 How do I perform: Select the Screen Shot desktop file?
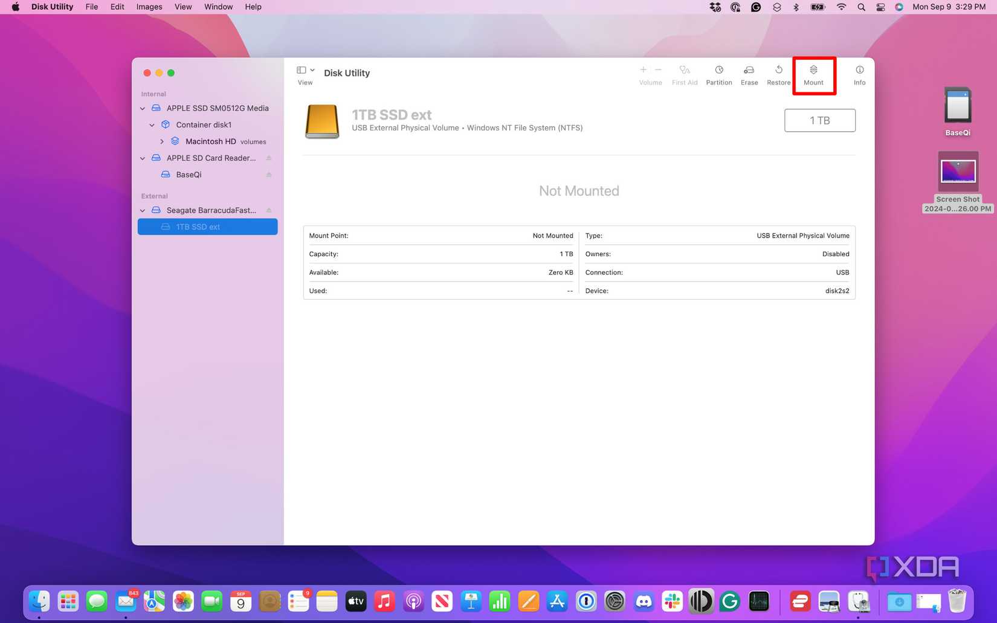tap(958, 182)
